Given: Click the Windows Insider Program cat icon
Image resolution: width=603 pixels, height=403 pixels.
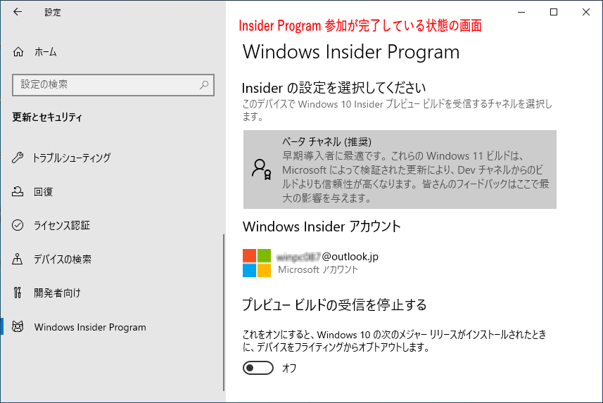Looking at the screenshot, I should 18,326.
